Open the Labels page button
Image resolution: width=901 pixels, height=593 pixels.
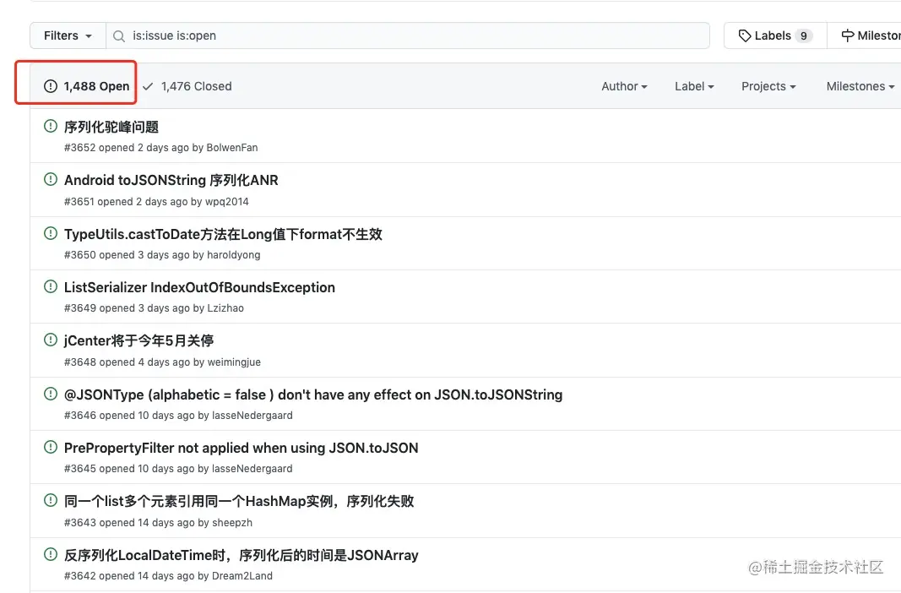tap(775, 35)
